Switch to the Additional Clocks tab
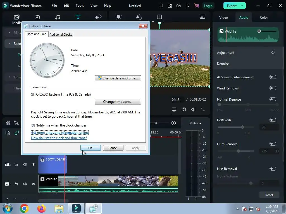Image resolution: width=286 pixels, height=214 pixels. point(61,34)
